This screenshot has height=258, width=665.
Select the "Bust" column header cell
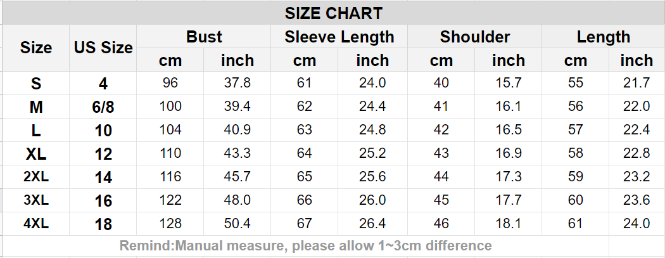click(x=204, y=37)
